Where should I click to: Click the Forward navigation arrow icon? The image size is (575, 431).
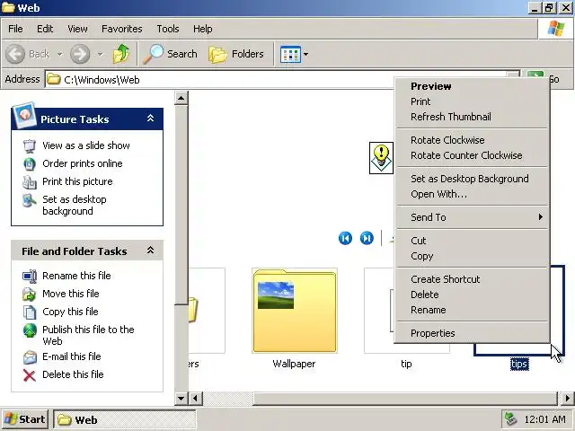tap(80, 54)
